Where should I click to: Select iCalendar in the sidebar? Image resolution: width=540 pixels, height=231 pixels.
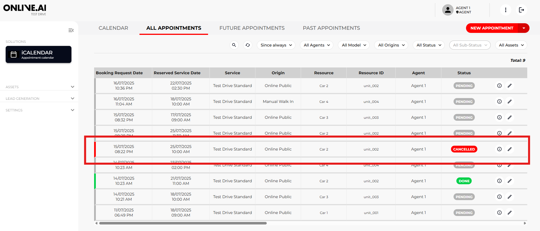[39, 54]
